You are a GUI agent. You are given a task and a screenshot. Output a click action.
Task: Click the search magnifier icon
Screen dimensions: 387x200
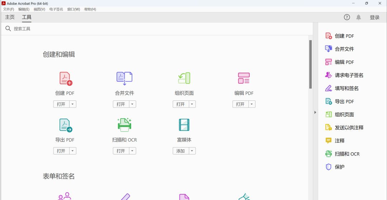(x=8, y=29)
